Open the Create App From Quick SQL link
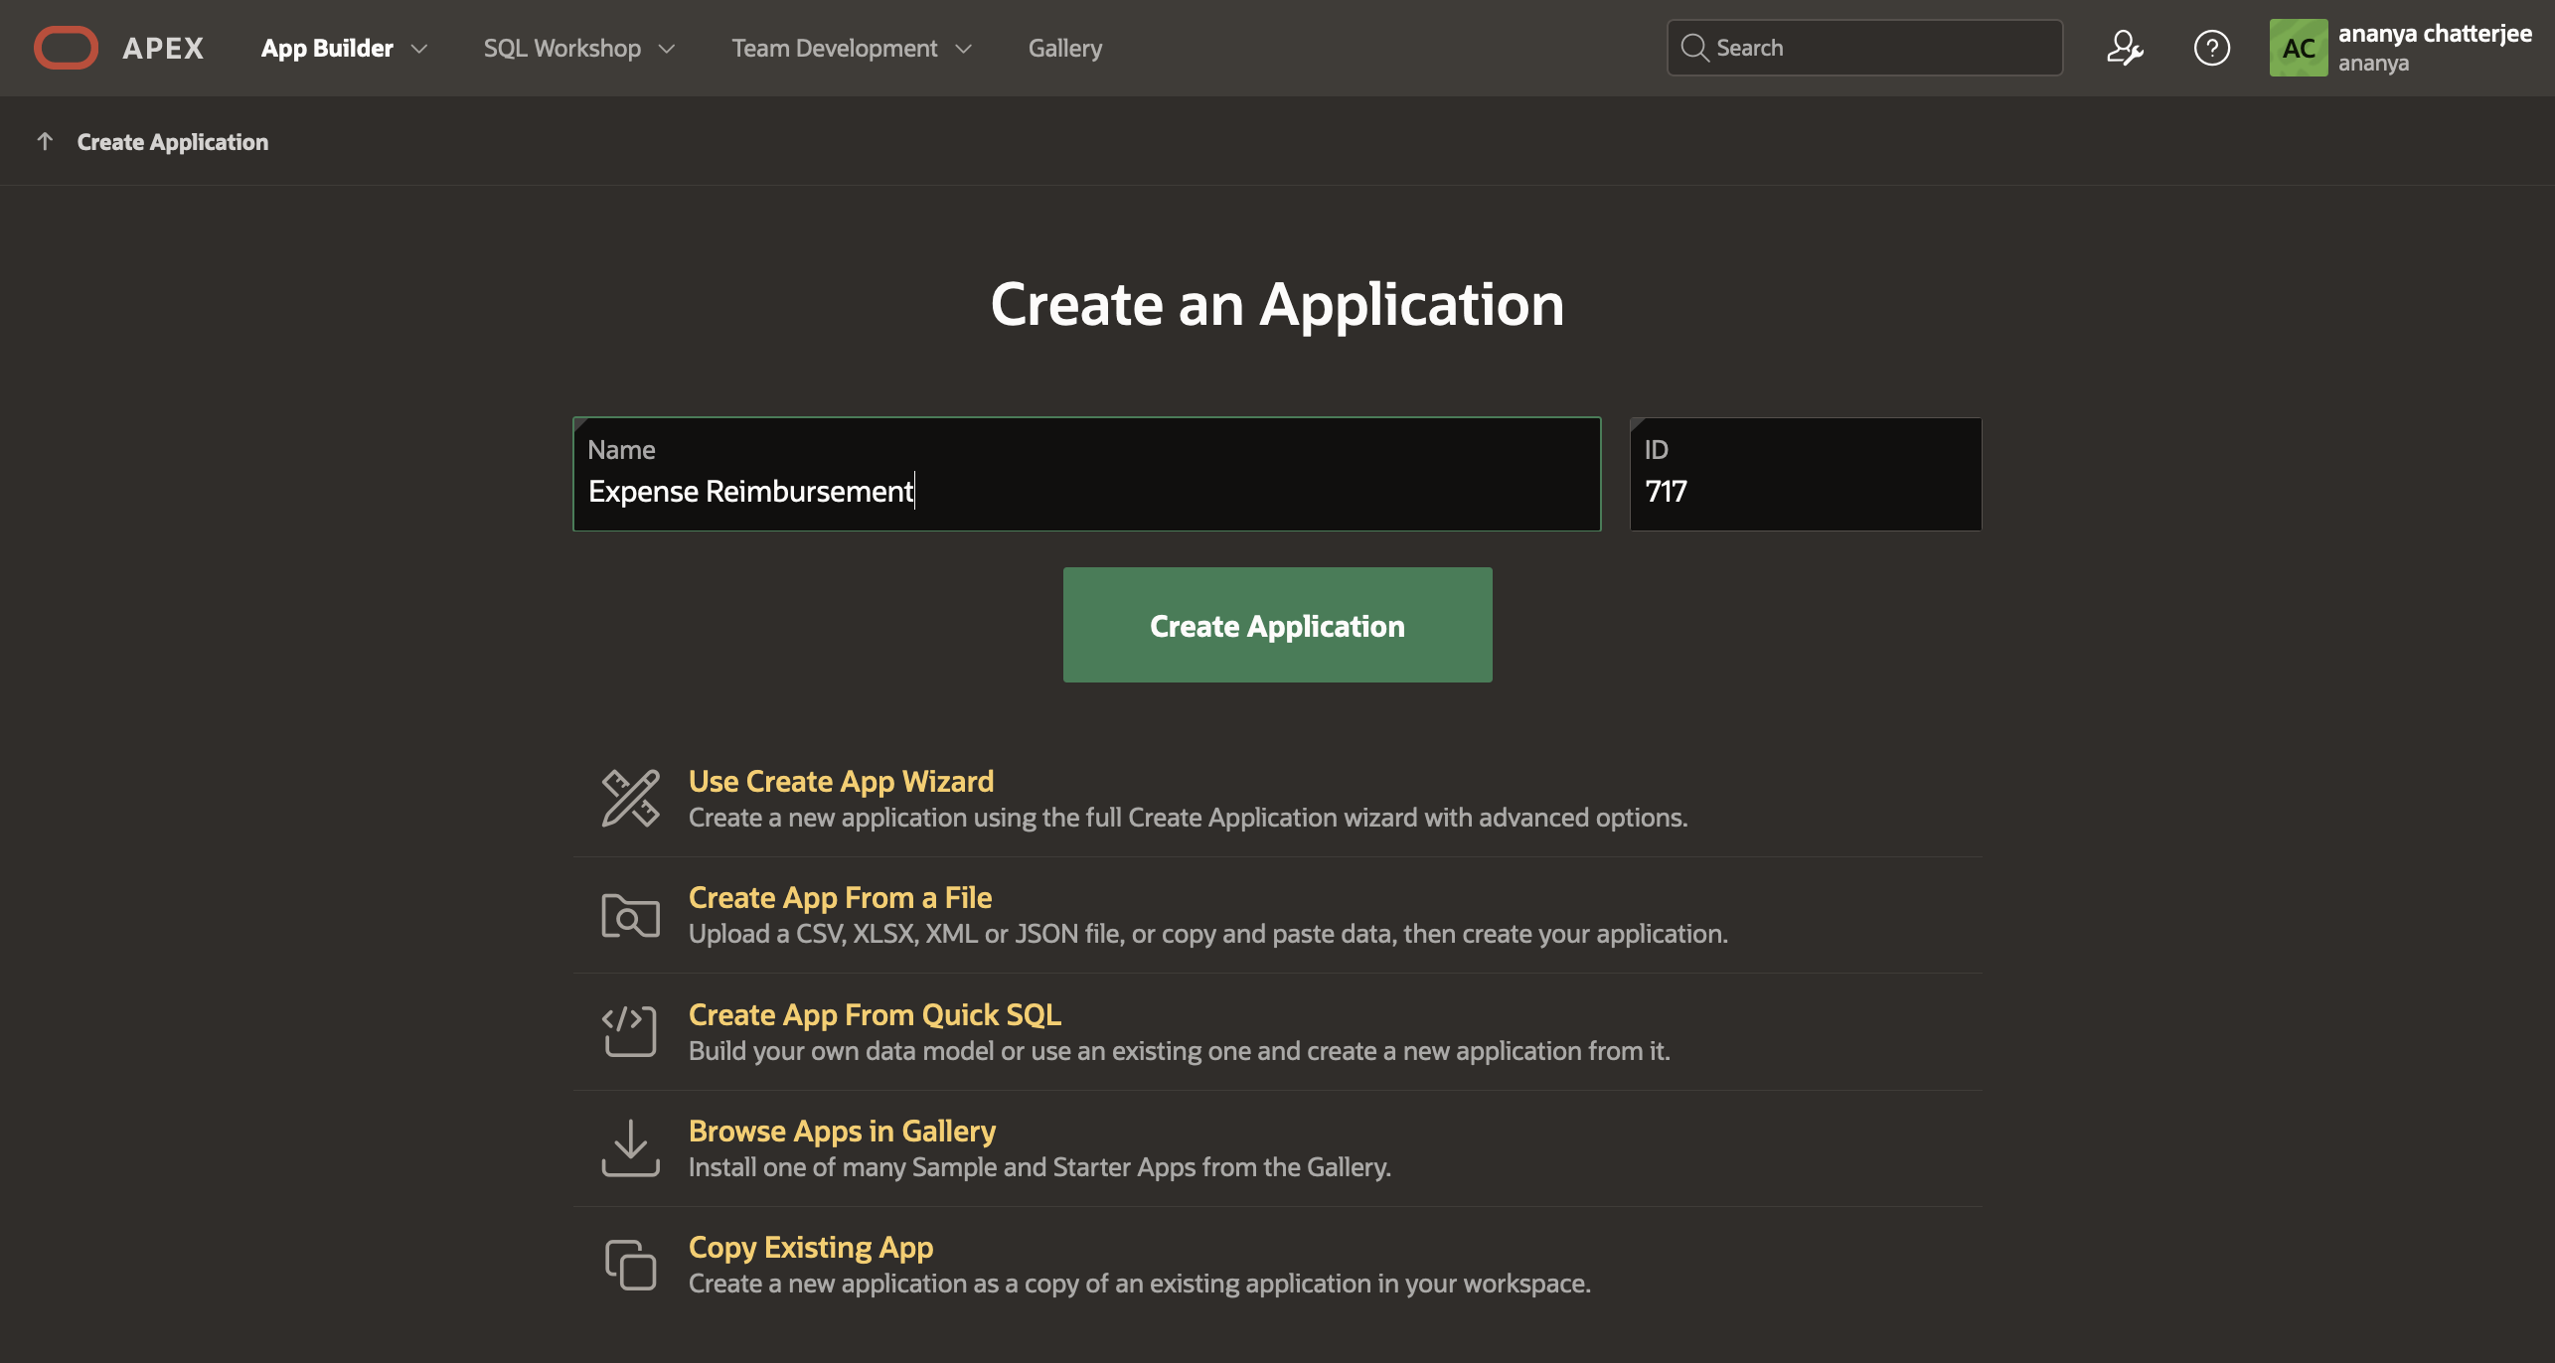The height and width of the screenshot is (1363, 2555). tap(875, 1014)
